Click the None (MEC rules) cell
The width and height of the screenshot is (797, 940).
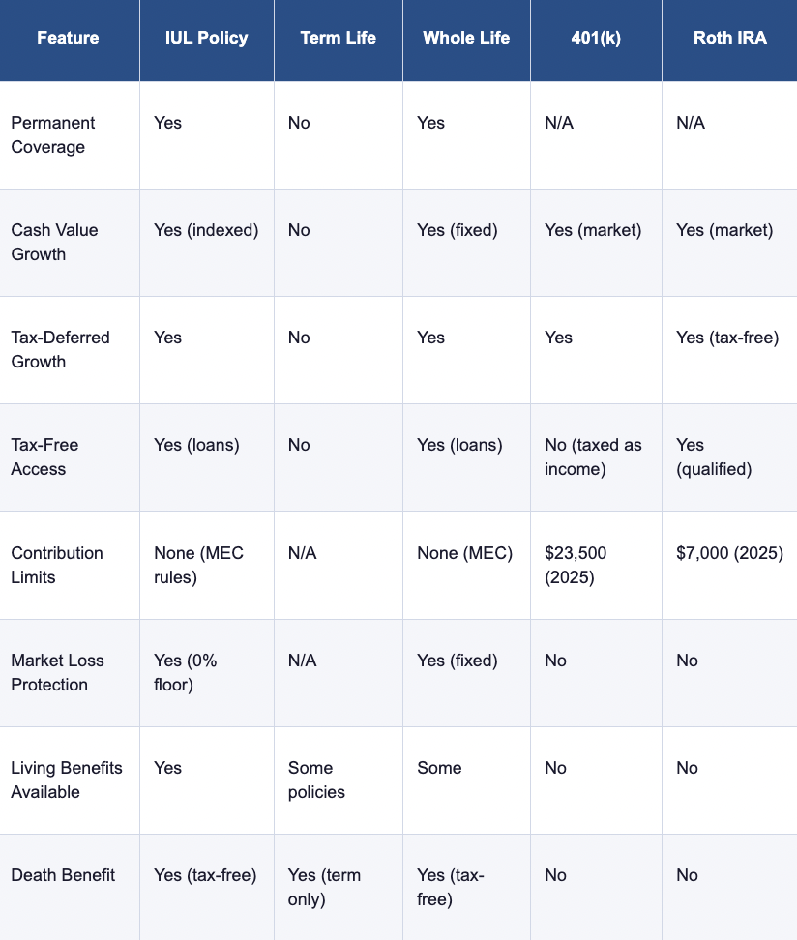(x=199, y=565)
